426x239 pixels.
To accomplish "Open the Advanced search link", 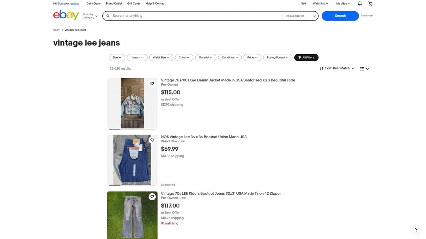I will click(x=367, y=15).
